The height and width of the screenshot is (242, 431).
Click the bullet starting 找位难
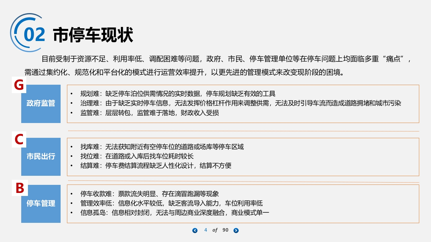pyautogui.click(x=137, y=156)
